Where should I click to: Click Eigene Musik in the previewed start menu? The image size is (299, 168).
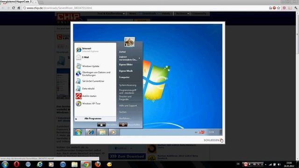click(126, 71)
